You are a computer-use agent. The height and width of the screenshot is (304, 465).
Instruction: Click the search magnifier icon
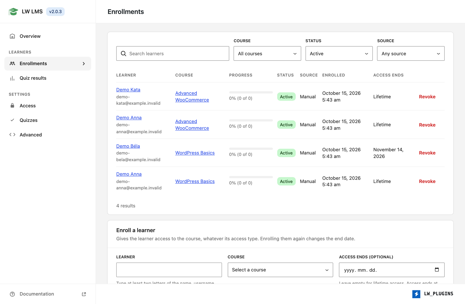pos(124,54)
